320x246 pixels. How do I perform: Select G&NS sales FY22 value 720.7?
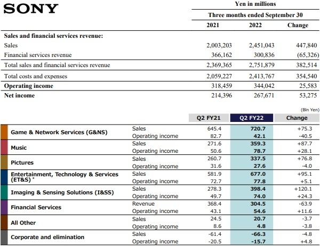(x=258, y=129)
